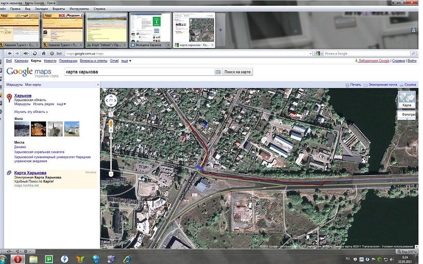
Task: Select the Street View pegman icon
Action: click(x=111, y=125)
